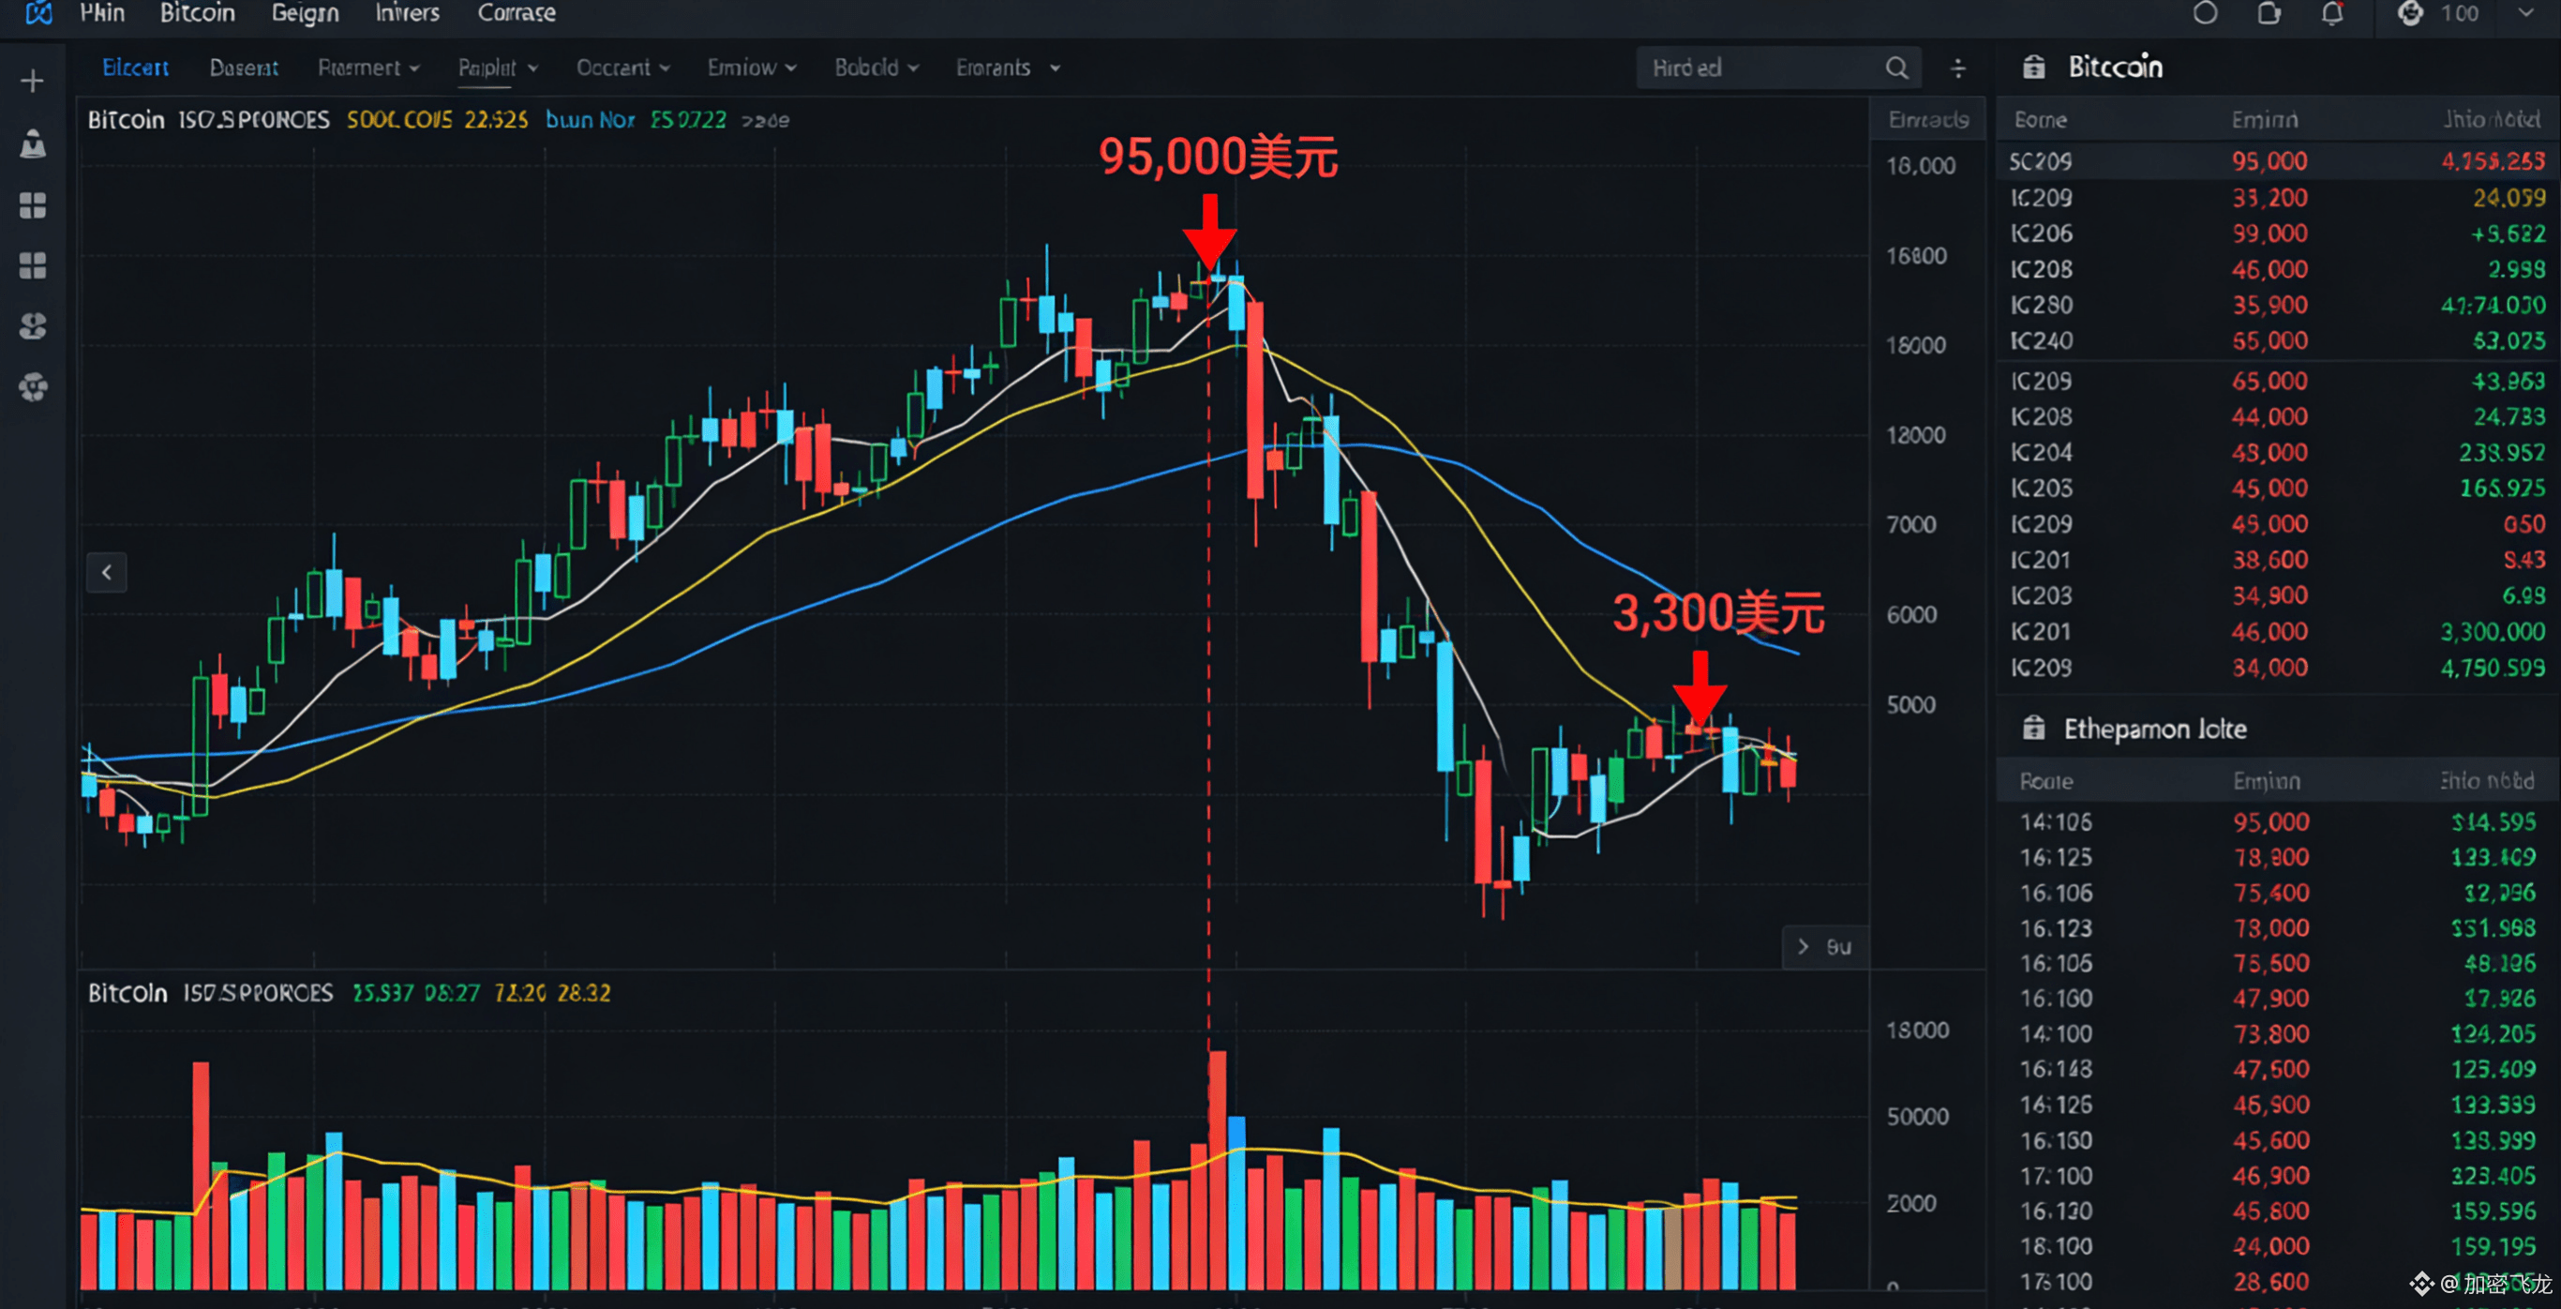
Task: Click the Bu button near chart bottom-right
Action: point(1823,947)
